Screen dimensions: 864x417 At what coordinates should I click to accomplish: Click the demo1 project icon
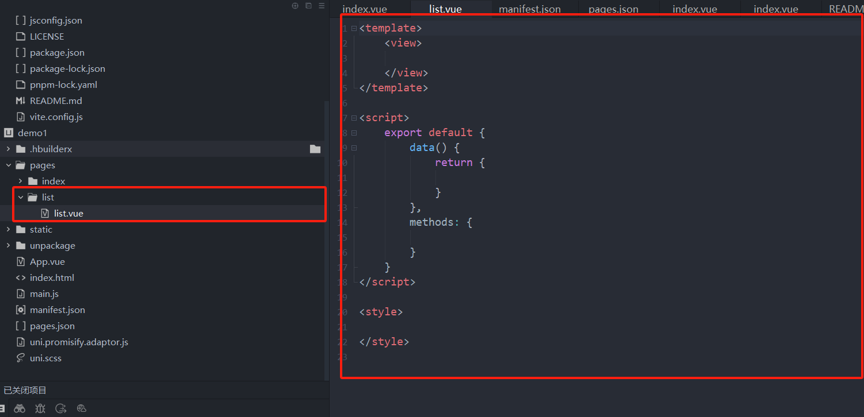click(x=8, y=133)
